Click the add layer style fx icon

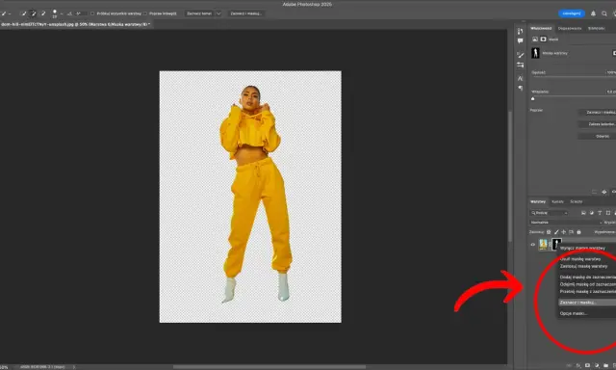click(578, 366)
